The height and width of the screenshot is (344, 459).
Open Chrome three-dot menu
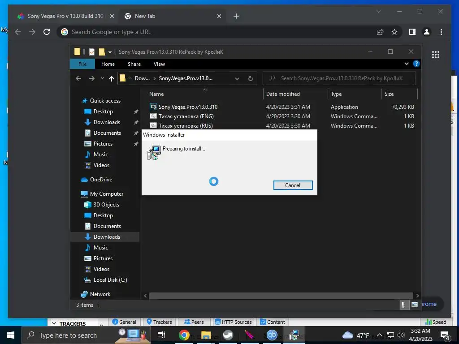click(x=441, y=32)
